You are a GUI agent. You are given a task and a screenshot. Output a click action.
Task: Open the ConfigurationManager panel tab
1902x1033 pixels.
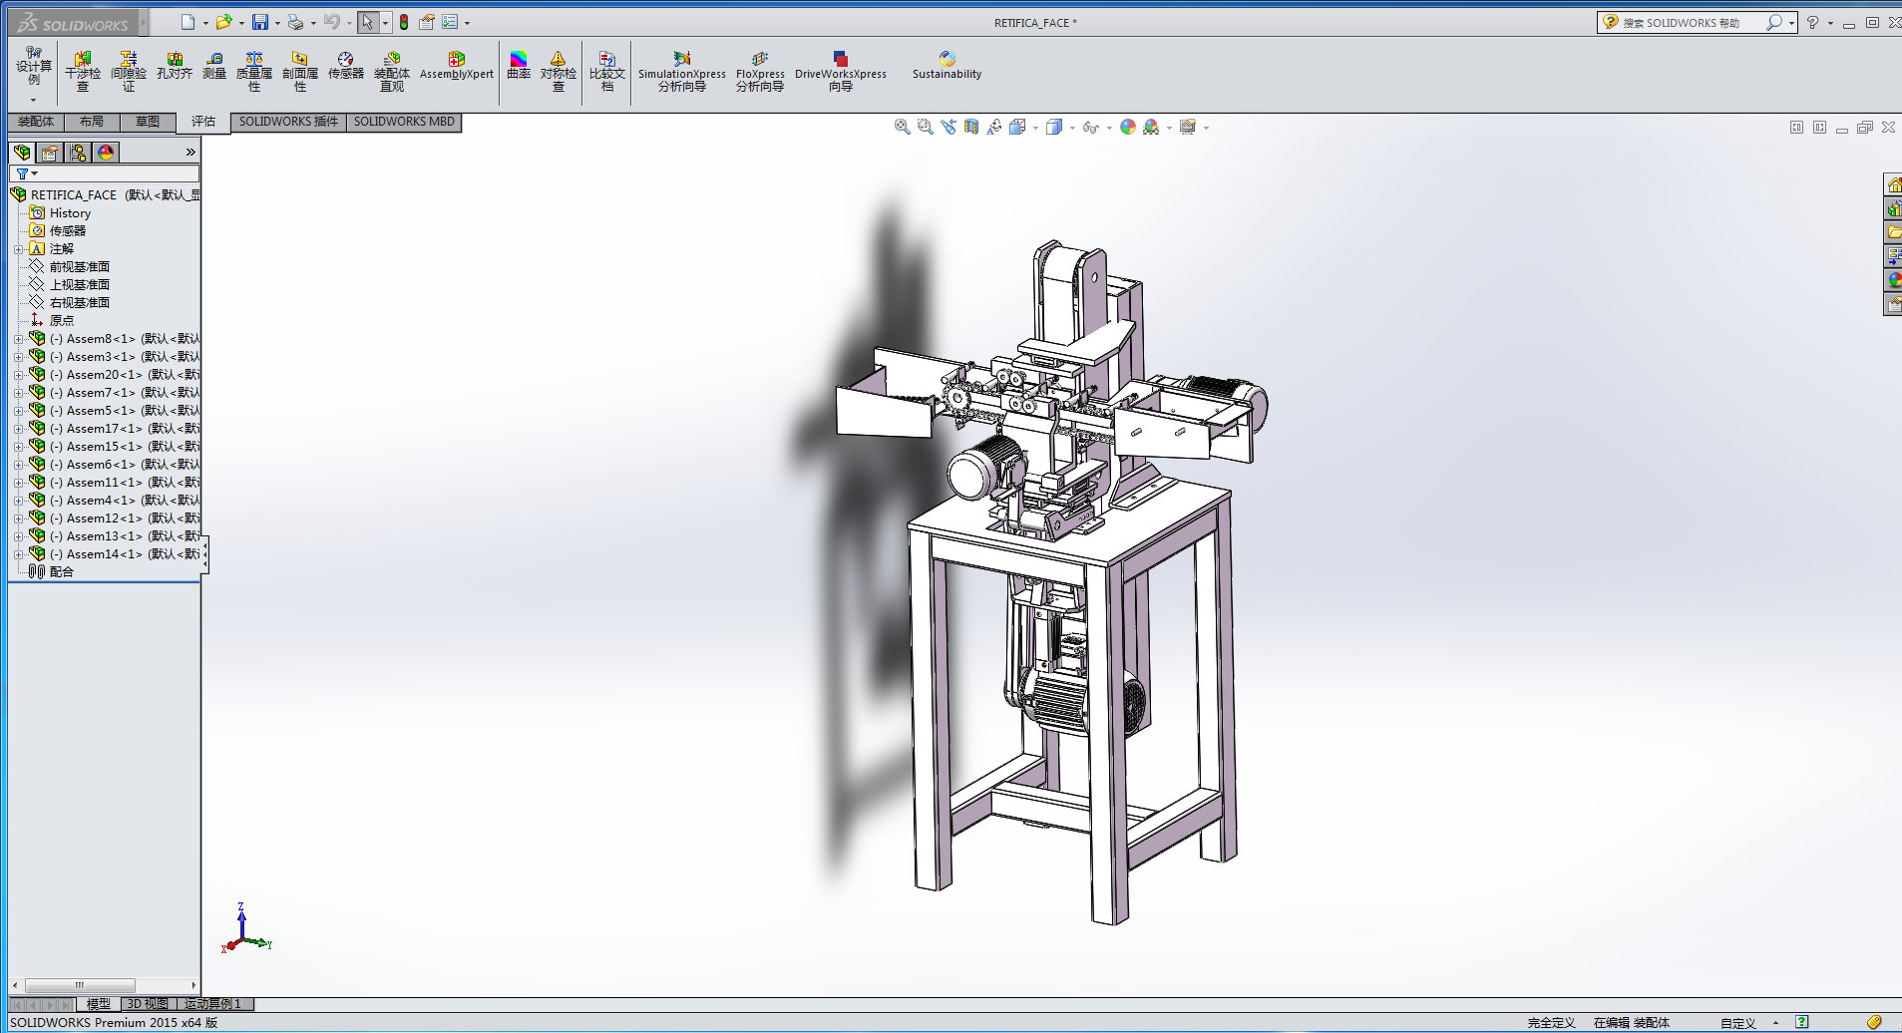[78, 153]
